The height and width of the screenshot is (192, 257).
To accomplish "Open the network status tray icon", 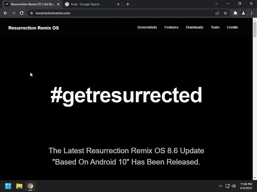I will [x=227, y=186].
